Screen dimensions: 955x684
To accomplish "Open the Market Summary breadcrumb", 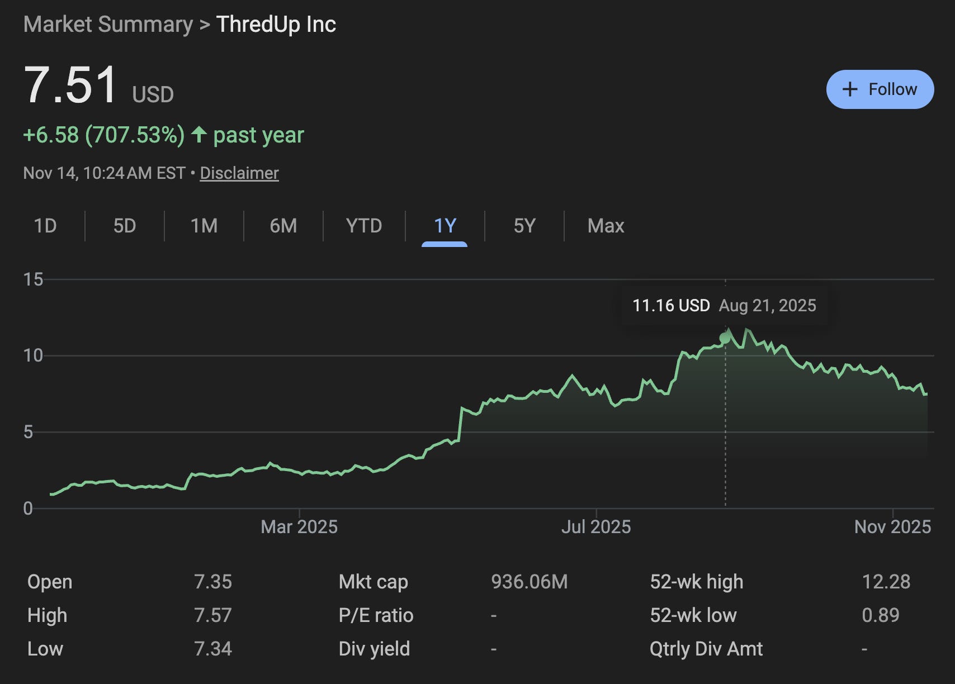I will pyautogui.click(x=108, y=25).
